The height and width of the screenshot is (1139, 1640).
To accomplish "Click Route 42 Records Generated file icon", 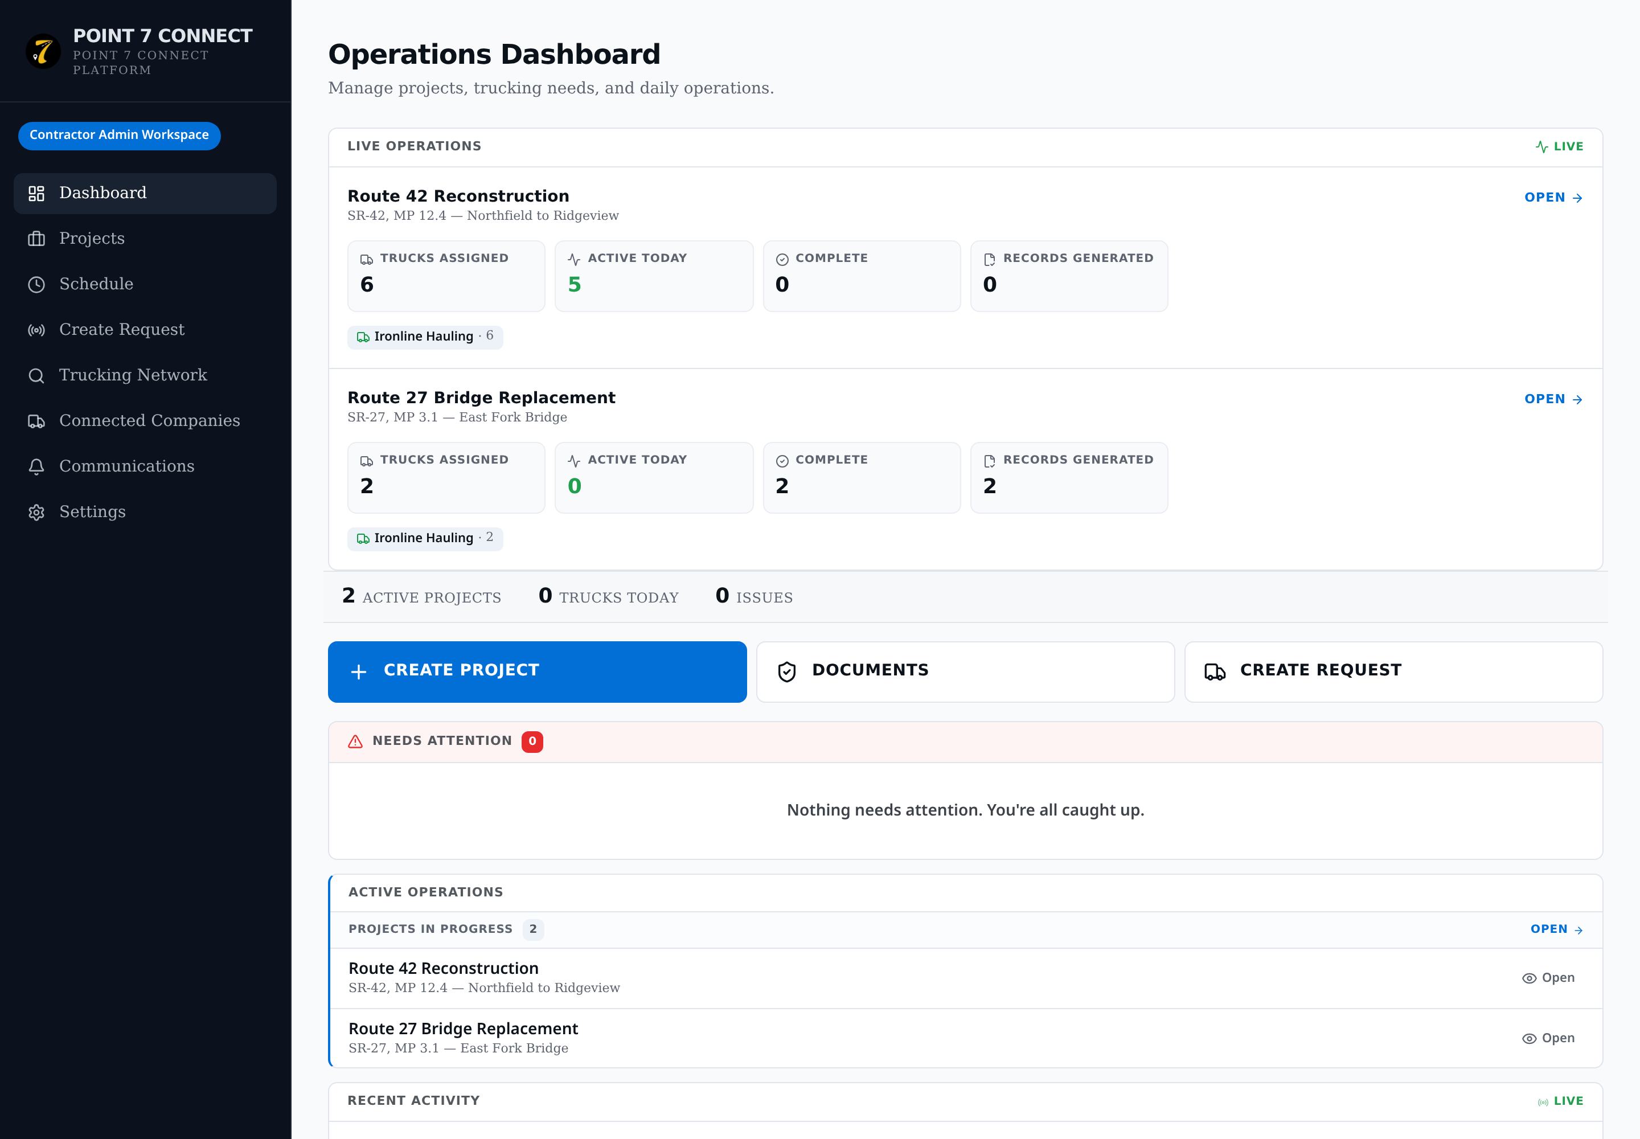I will pyautogui.click(x=990, y=260).
